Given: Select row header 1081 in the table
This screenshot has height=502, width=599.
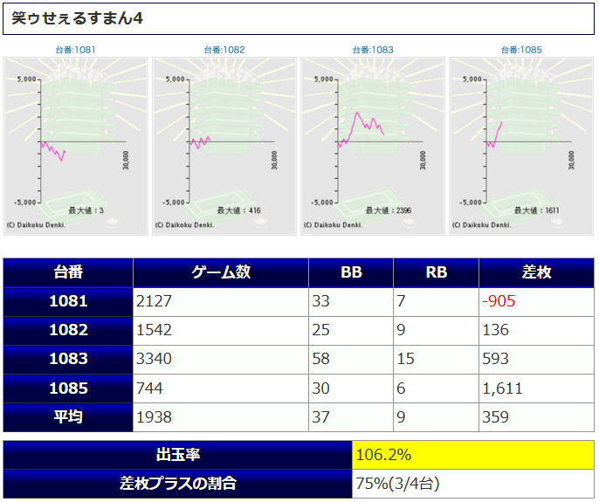Looking at the screenshot, I should pos(68,301).
